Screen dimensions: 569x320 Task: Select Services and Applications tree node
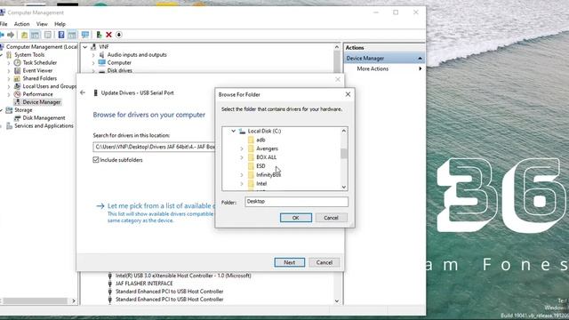44,126
